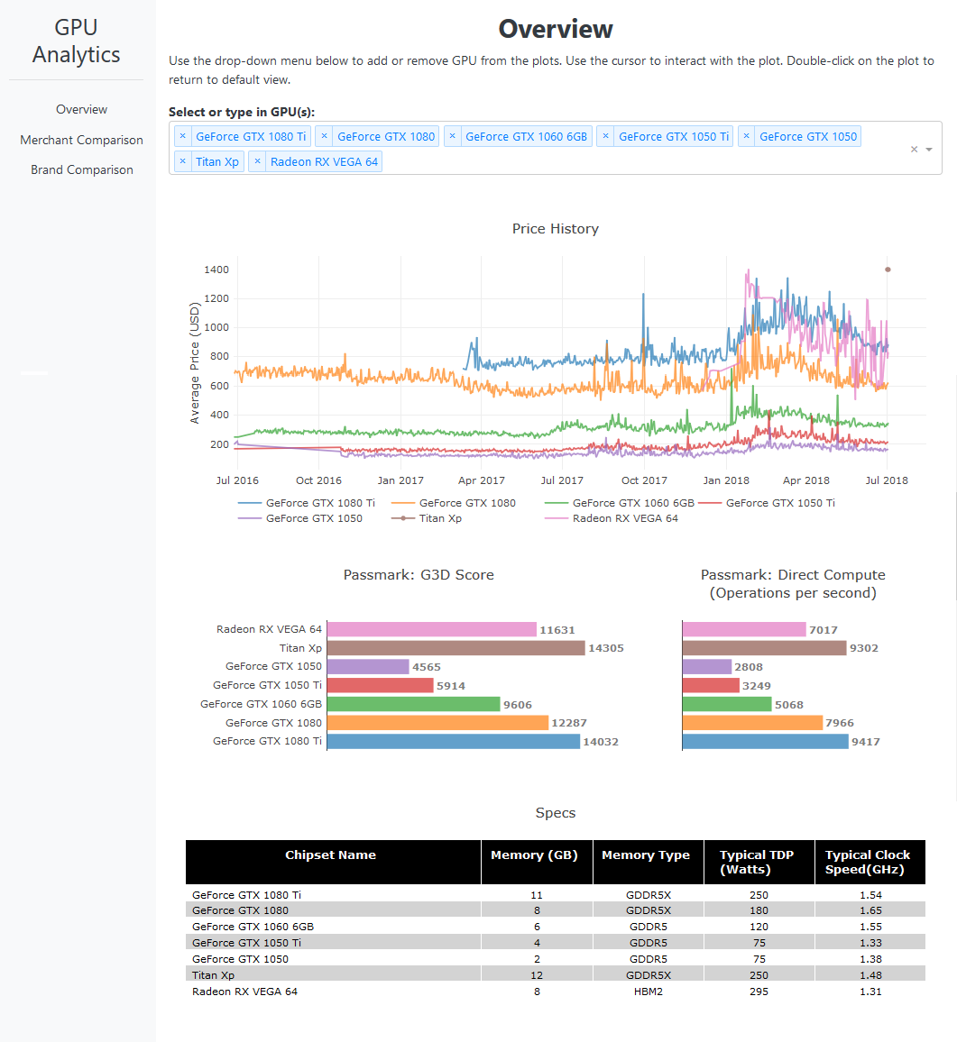Click the Average Price (USD) axis label
The width and height of the screenshot is (957, 1042).
pyautogui.click(x=194, y=363)
